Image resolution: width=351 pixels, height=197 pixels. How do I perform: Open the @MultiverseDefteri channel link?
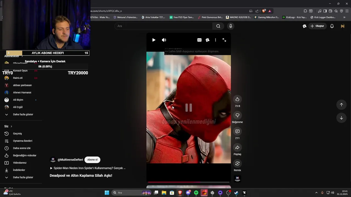tap(70, 160)
